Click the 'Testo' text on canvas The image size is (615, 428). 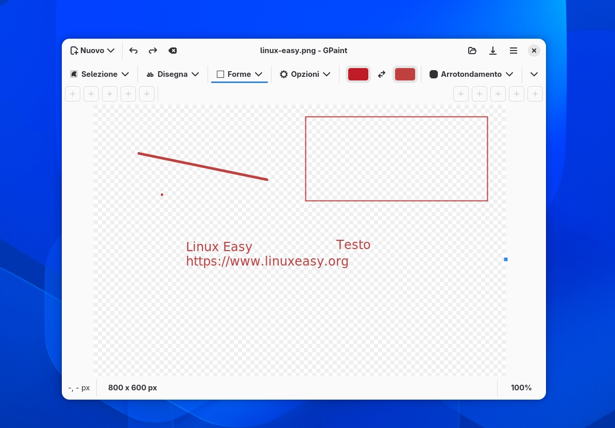pos(353,244)
